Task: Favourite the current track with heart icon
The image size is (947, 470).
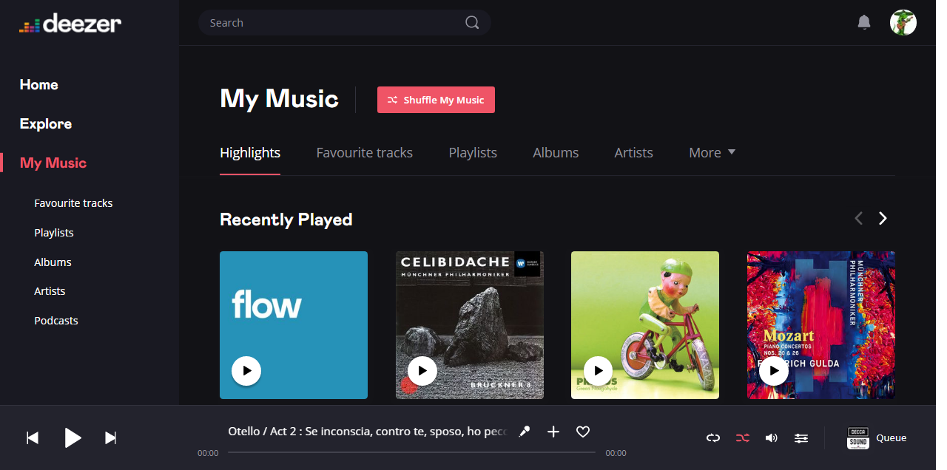Action: click(583, 432)
